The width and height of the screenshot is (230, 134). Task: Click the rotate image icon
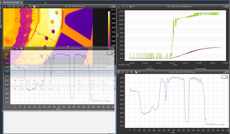click(x=30, y=6)
